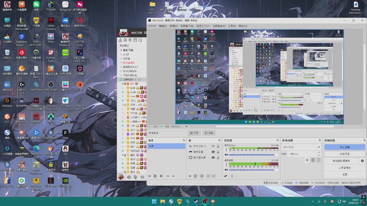Move scene up in Scenes panel
The width and height of the screenshot is (367, 206).
168,176
